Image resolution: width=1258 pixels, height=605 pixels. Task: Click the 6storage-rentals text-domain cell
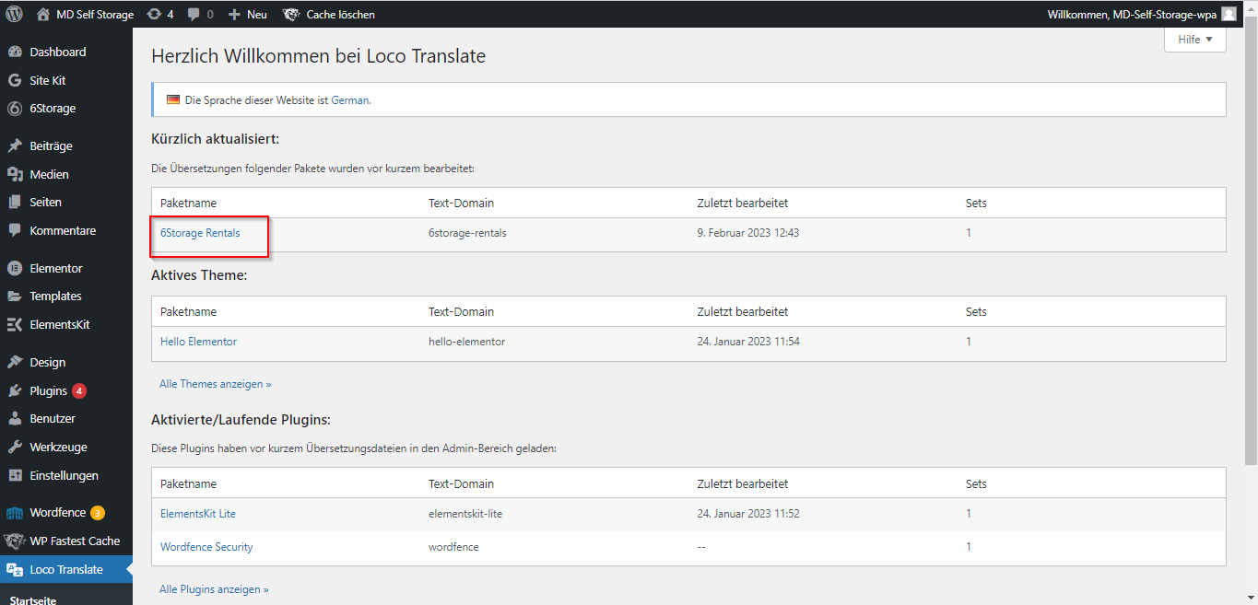467,233
